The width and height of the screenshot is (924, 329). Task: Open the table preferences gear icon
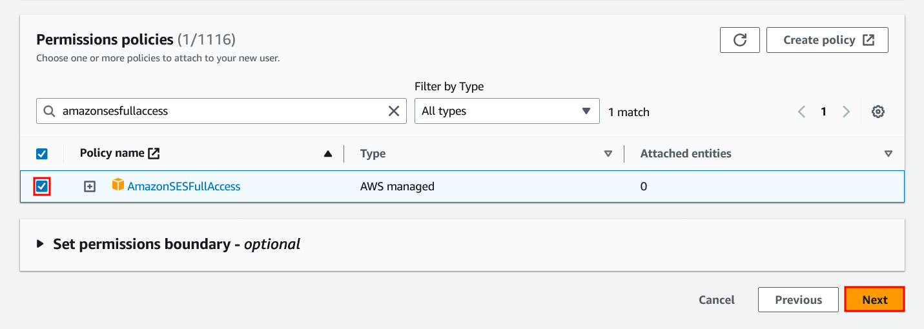pyautogui.click(x=878, y=112)
